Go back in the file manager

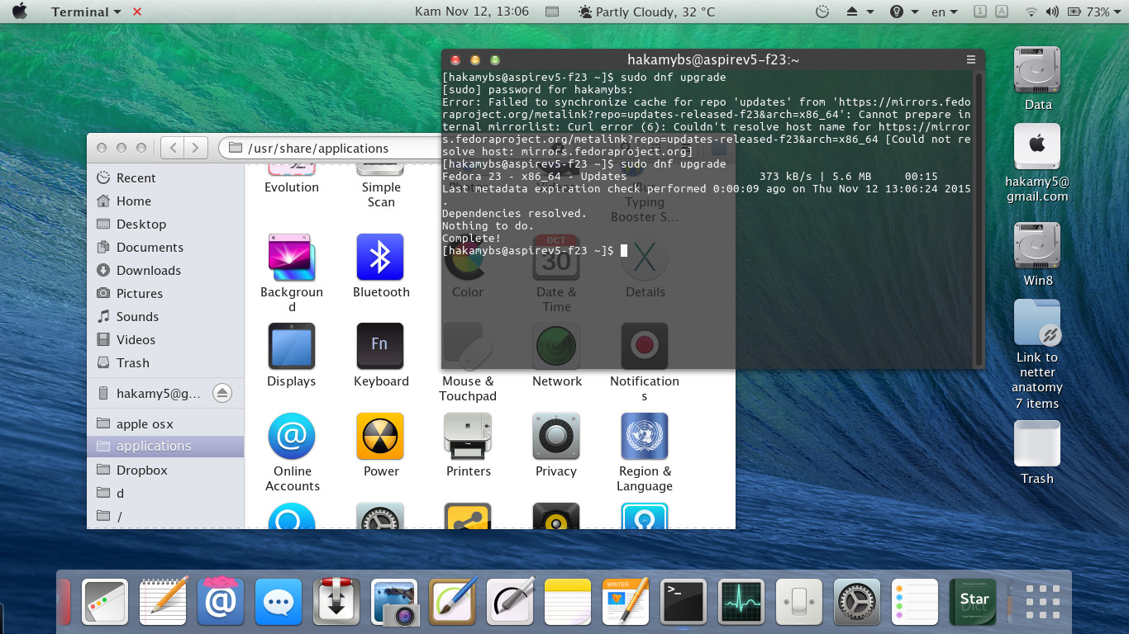pos(172,148)
